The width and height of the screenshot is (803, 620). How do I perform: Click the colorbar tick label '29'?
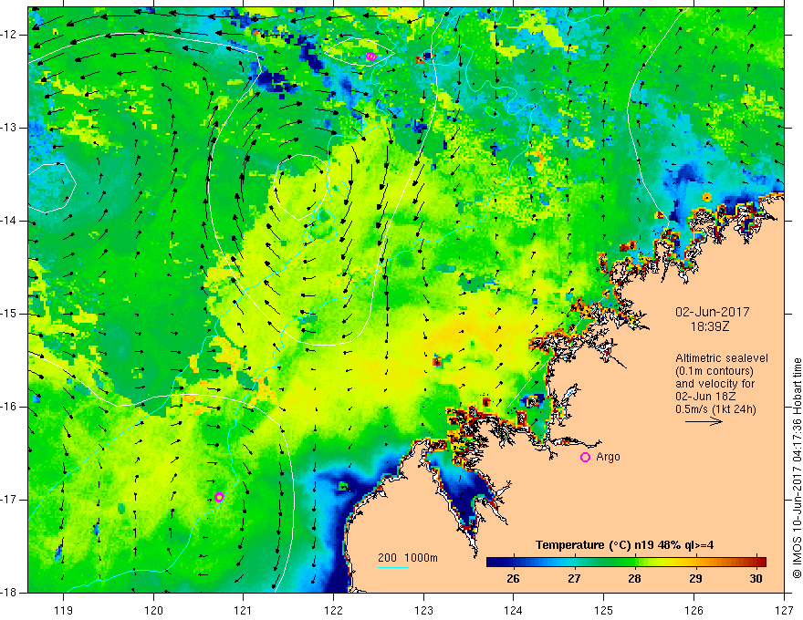click(695, 579)
